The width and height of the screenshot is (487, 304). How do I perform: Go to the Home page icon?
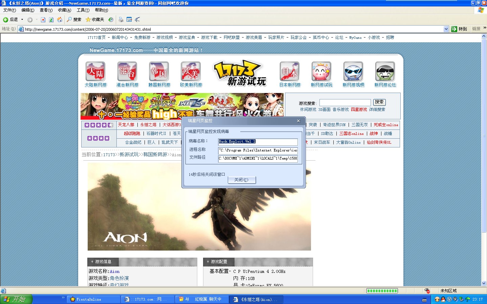60,20
